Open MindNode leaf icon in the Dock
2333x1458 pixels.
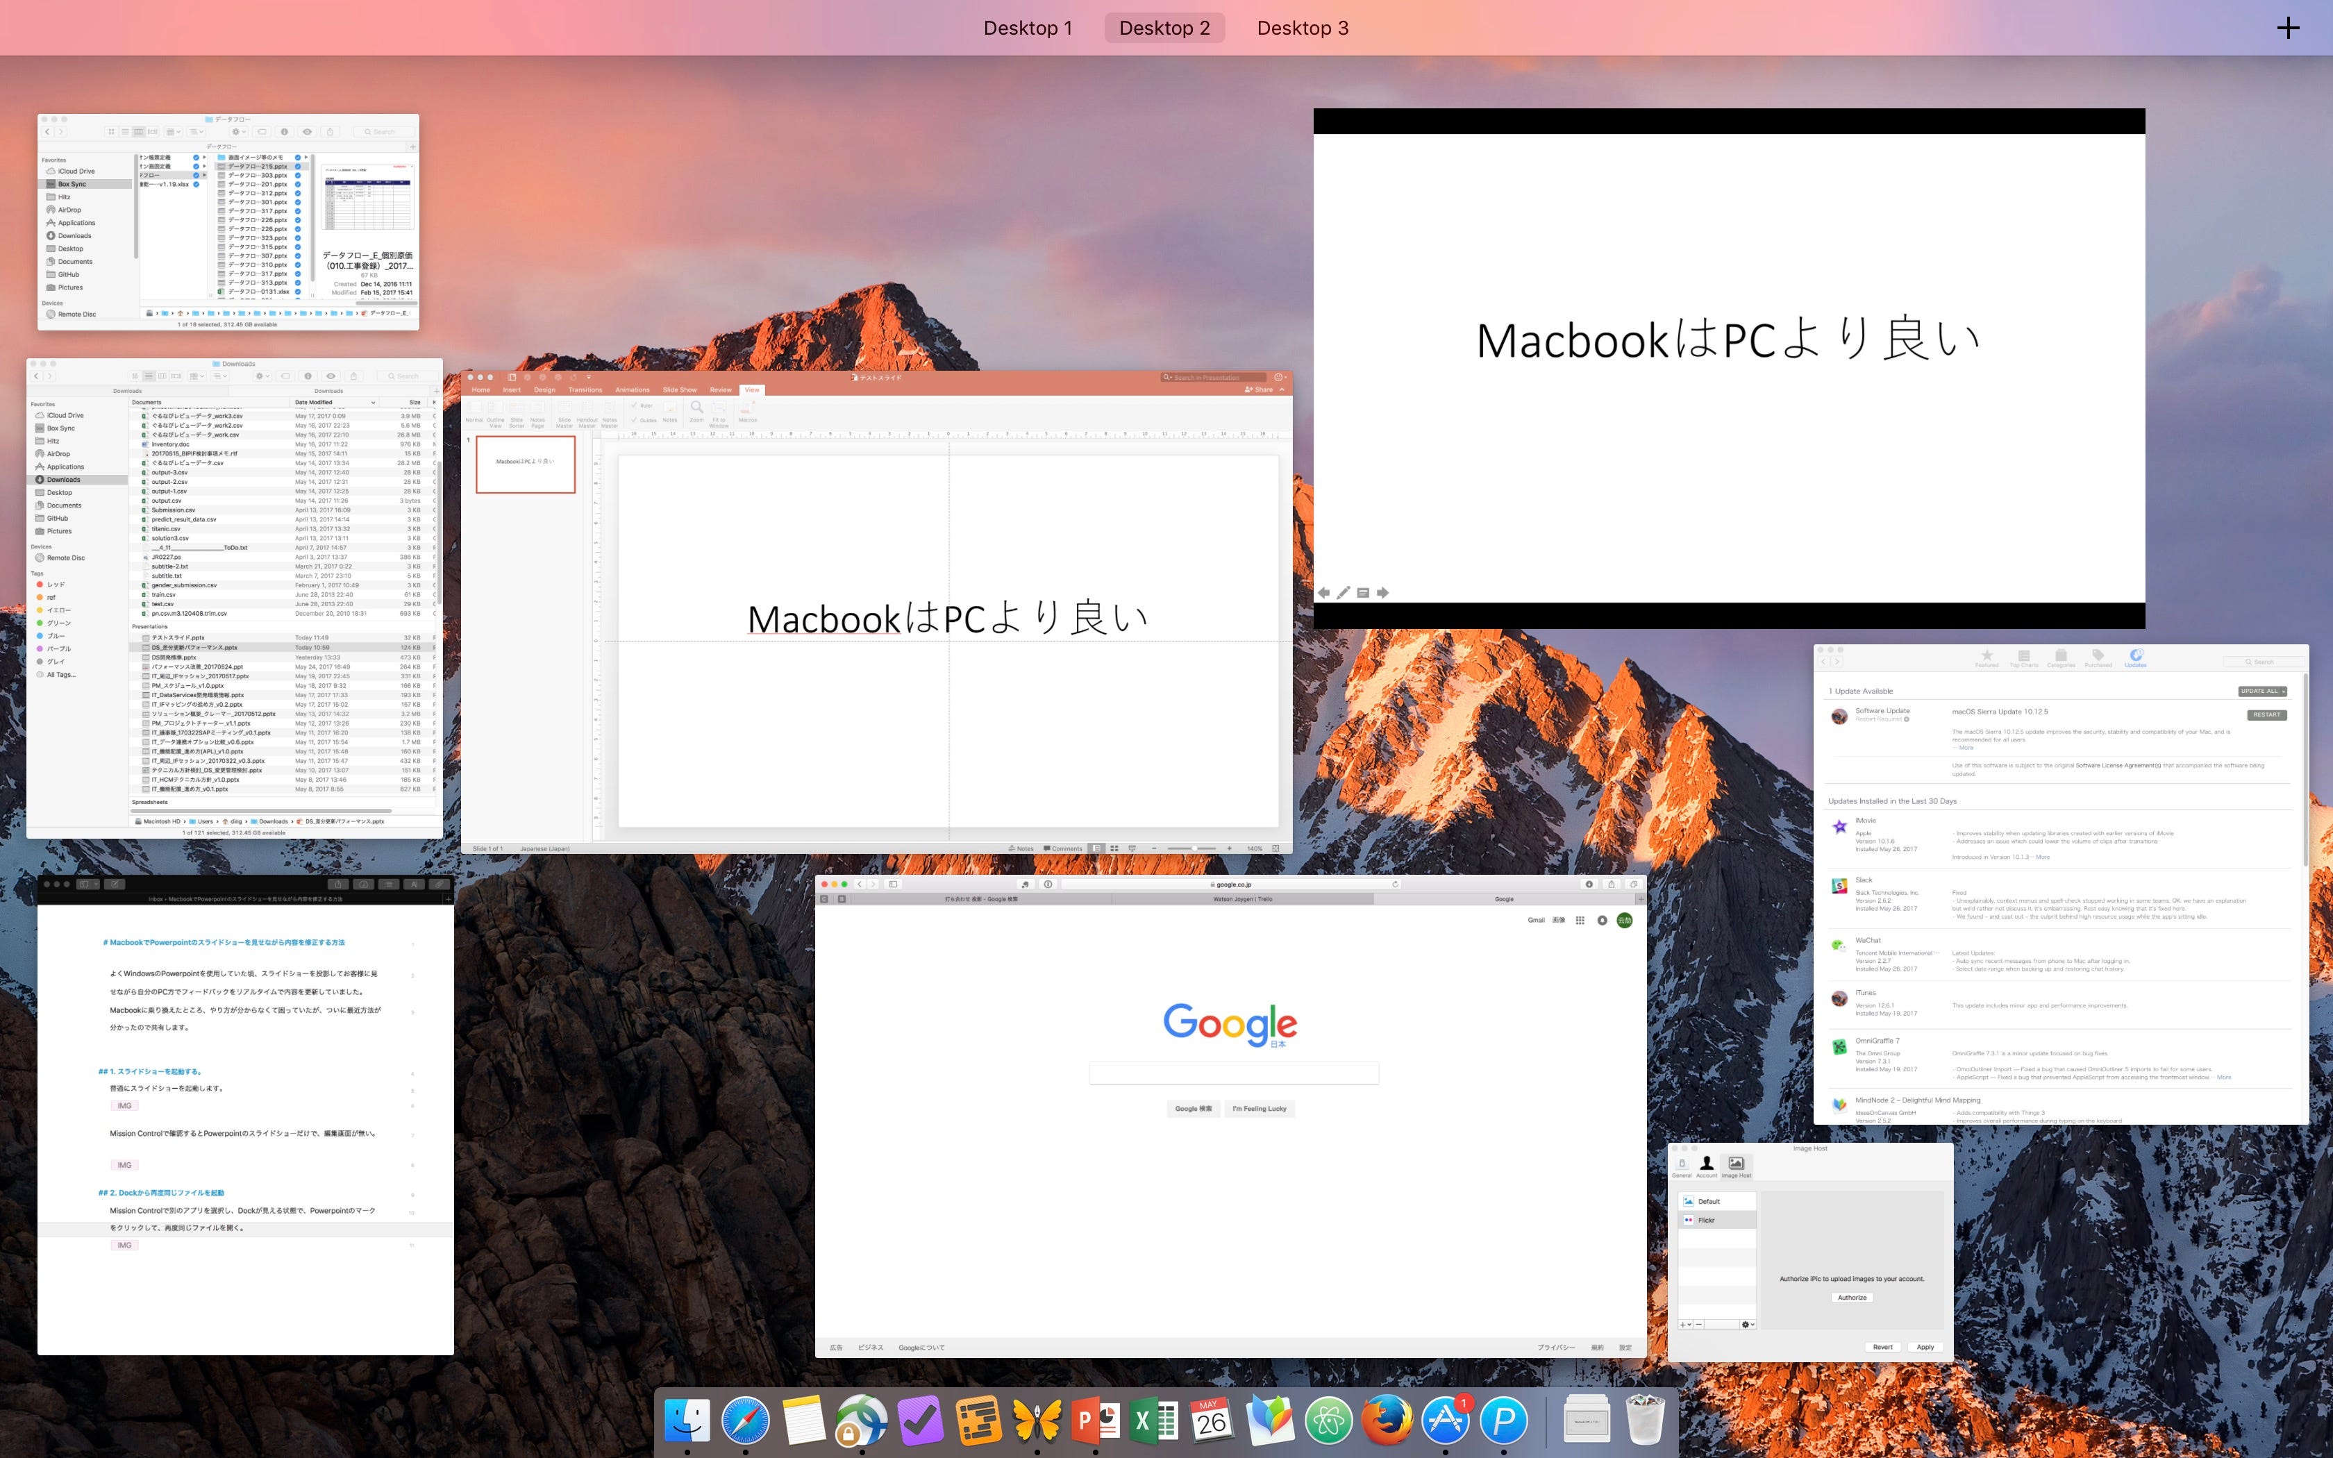[1271, 1419]
